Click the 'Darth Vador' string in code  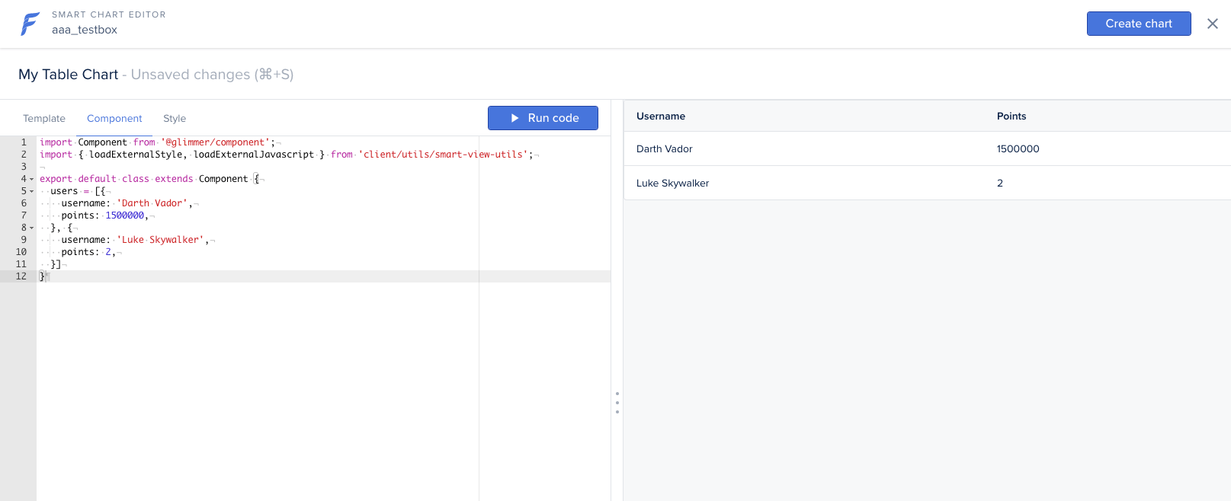(x=152, y=203)
